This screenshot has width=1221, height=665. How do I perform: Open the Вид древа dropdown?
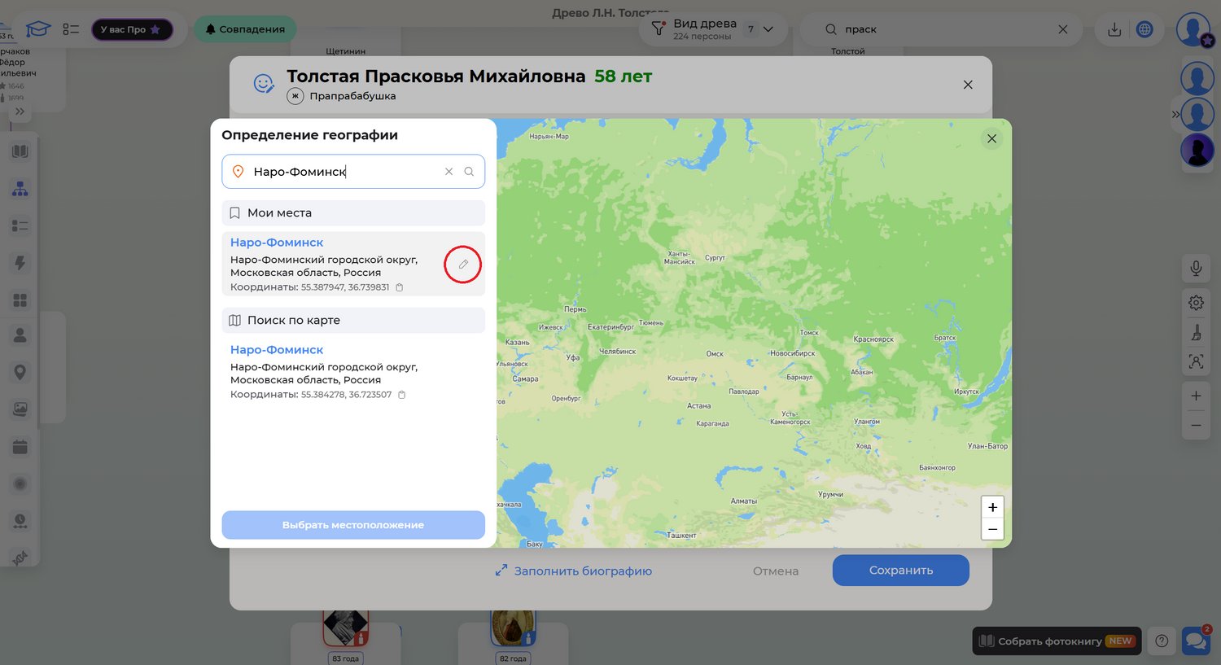[768, 29]
